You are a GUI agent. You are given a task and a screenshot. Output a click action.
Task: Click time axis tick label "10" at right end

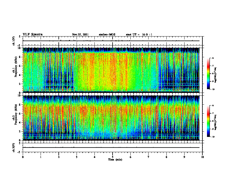pyautogui.click(x=202, y=157)
